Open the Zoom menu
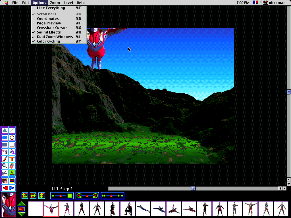Screen dimensions: 291x218 point(55,3)
